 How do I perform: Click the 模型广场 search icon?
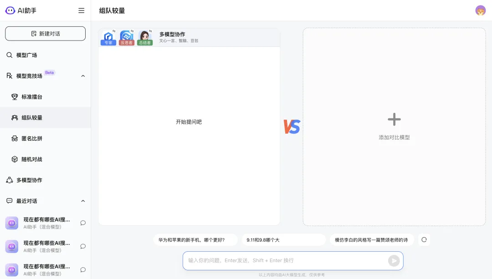(x=10, y=55)
